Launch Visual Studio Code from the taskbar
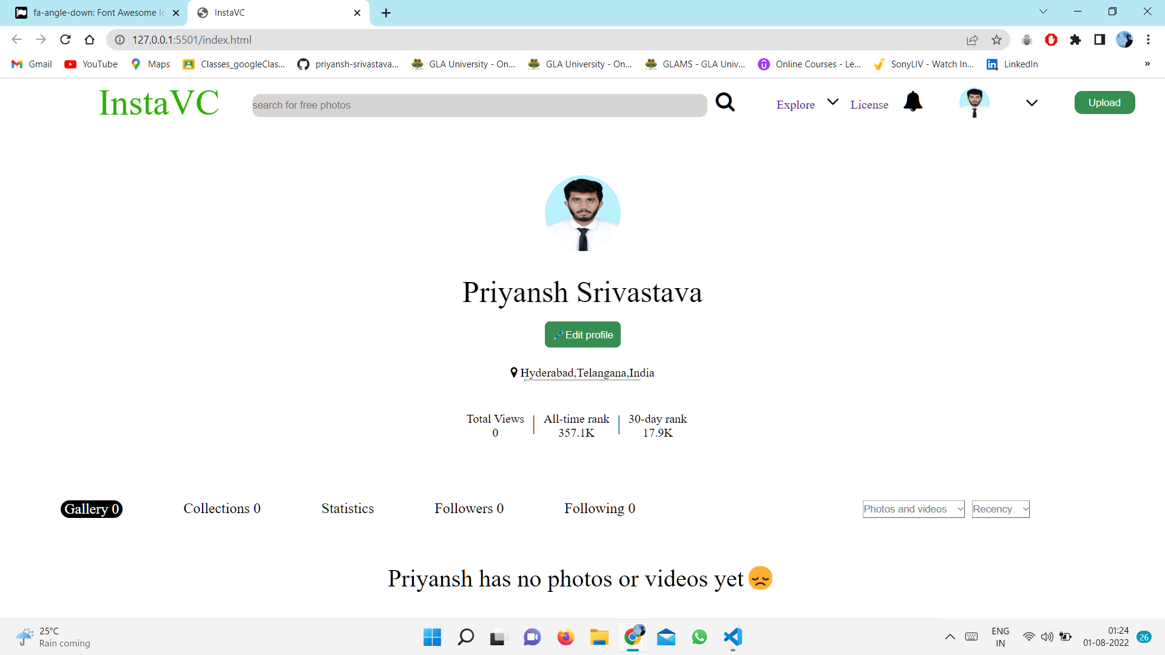Viewport: 1165px width, 655px height. (732, 637)
